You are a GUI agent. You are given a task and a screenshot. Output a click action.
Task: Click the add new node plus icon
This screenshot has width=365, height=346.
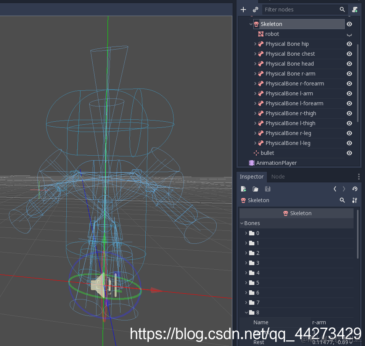pos(243,10)
